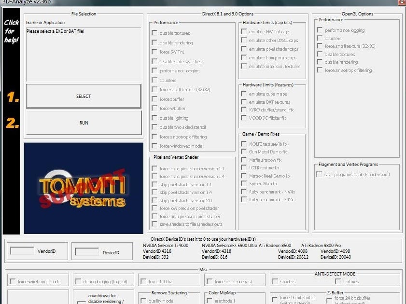Check emulate other DX8.1 caps
Screen dimensions: 406x304
point(244,40)
